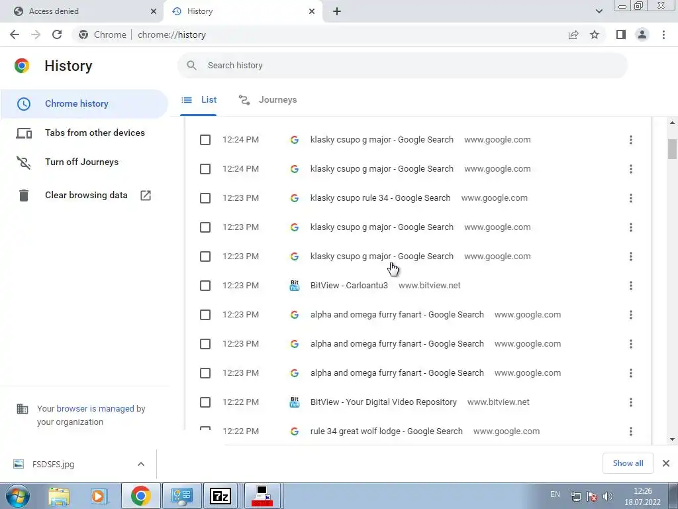Open Chrome's three-dot main menu
The height and width of the screenshot is (509, 678).
(663, 34)
